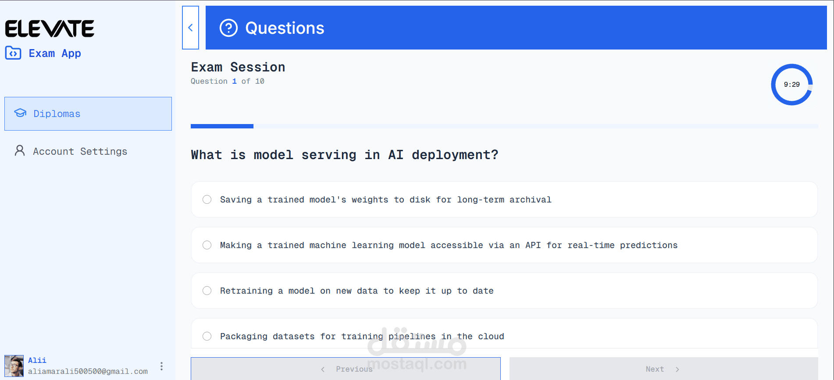Click the ELEVATE logo
The image size is (834, 380).
click(50, 29)
